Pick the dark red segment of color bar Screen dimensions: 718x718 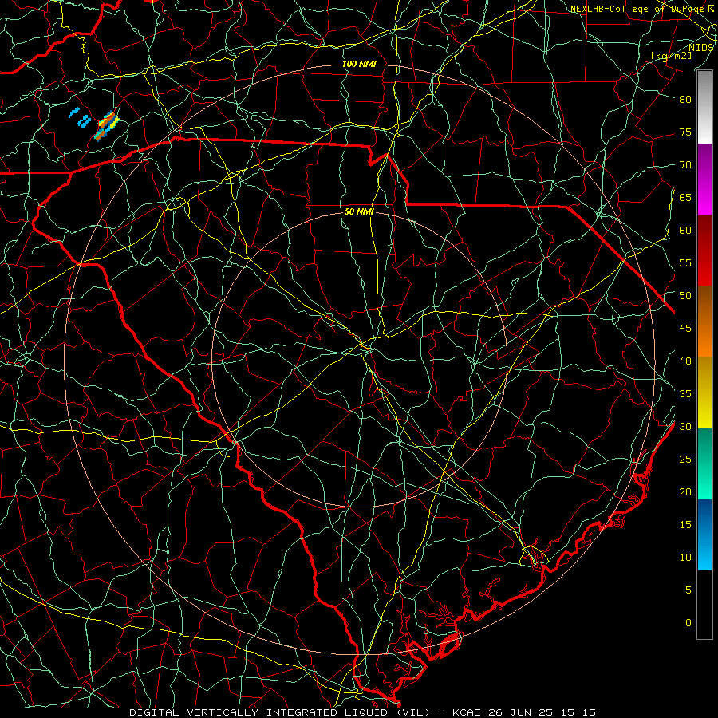click(704, 251)
